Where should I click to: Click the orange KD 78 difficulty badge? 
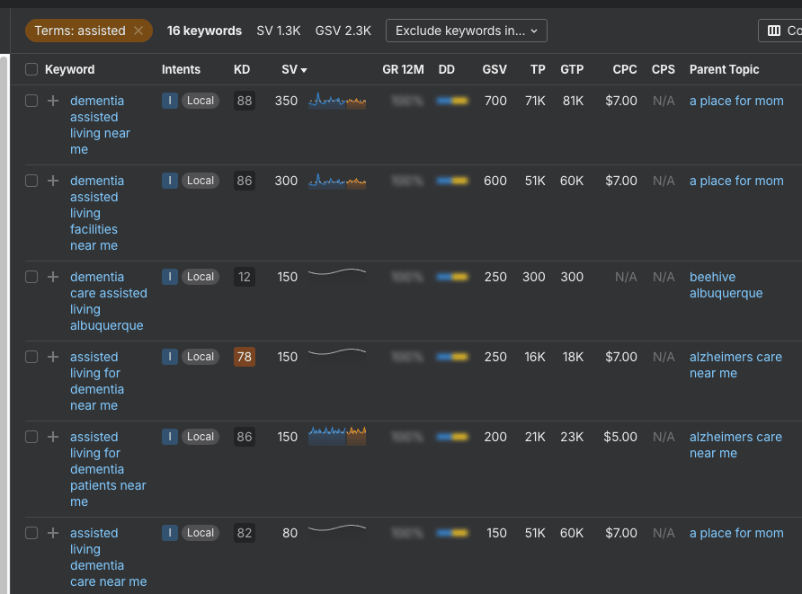click(x=244, y=357)
